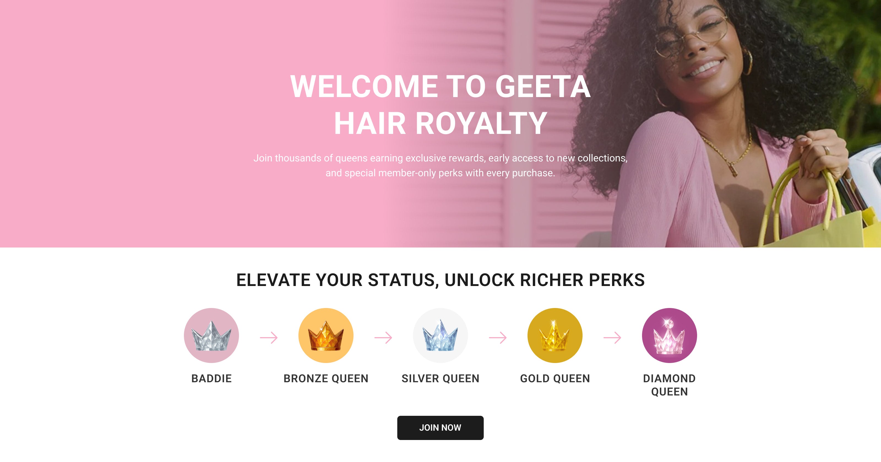
Task: Open the Silver Queen crown badge
Action: point(440,335)
